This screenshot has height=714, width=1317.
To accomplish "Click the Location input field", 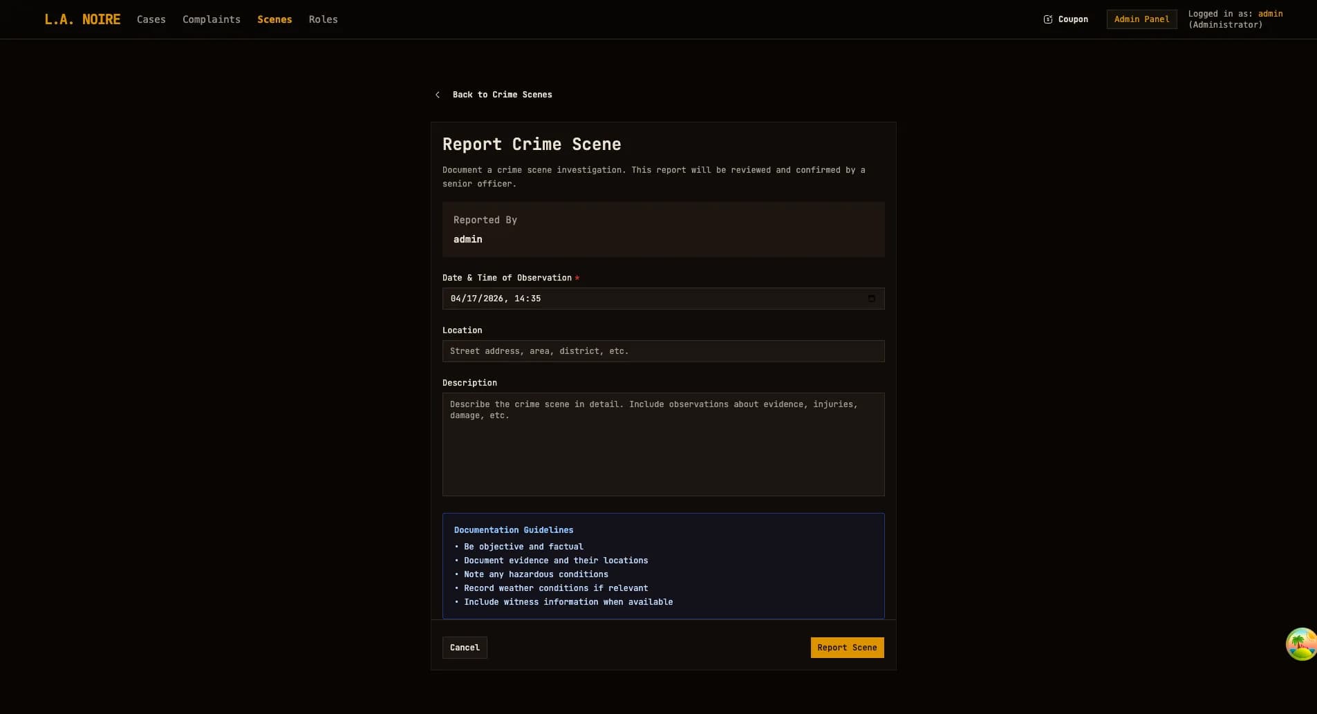I will click(x=663, y=351).
